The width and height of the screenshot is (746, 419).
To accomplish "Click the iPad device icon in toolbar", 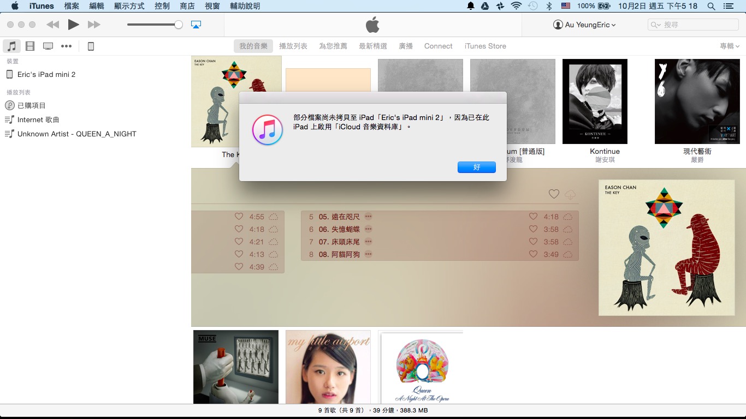I will click(x=91, y=46).
